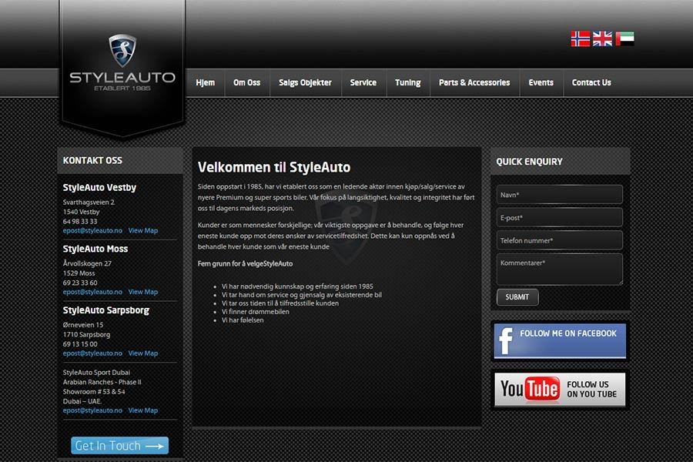The width and height of the screenshot is (693, 462).
Task: Switch to the UAE flag language
Action: click(x=624, y=39)
